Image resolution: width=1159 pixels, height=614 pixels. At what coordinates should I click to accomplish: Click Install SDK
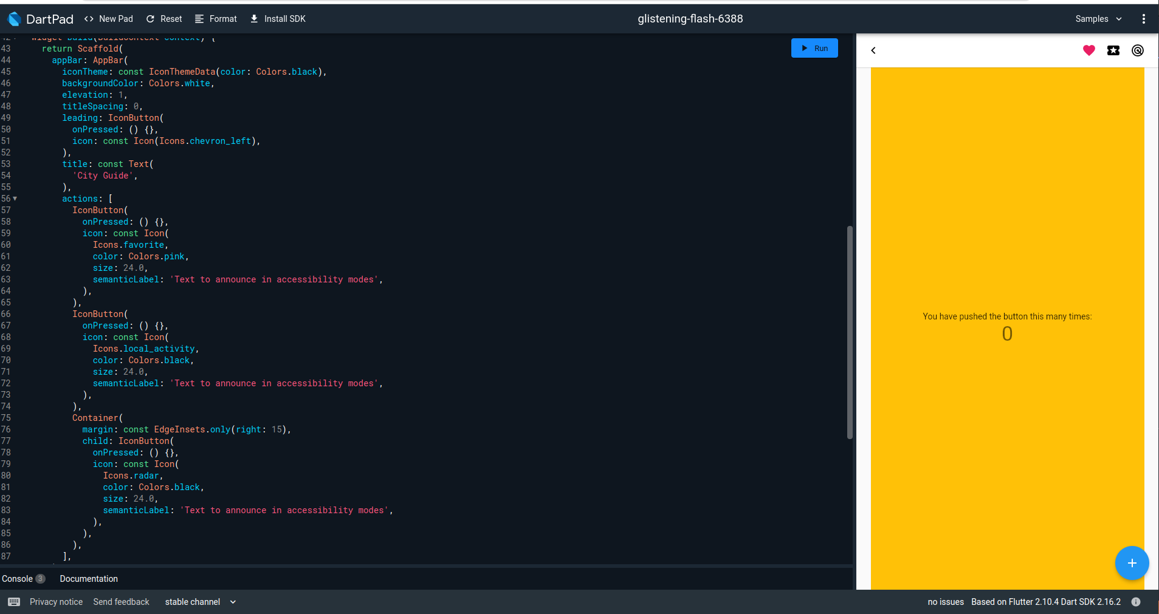pyautogui.click(x=278, y=19)
